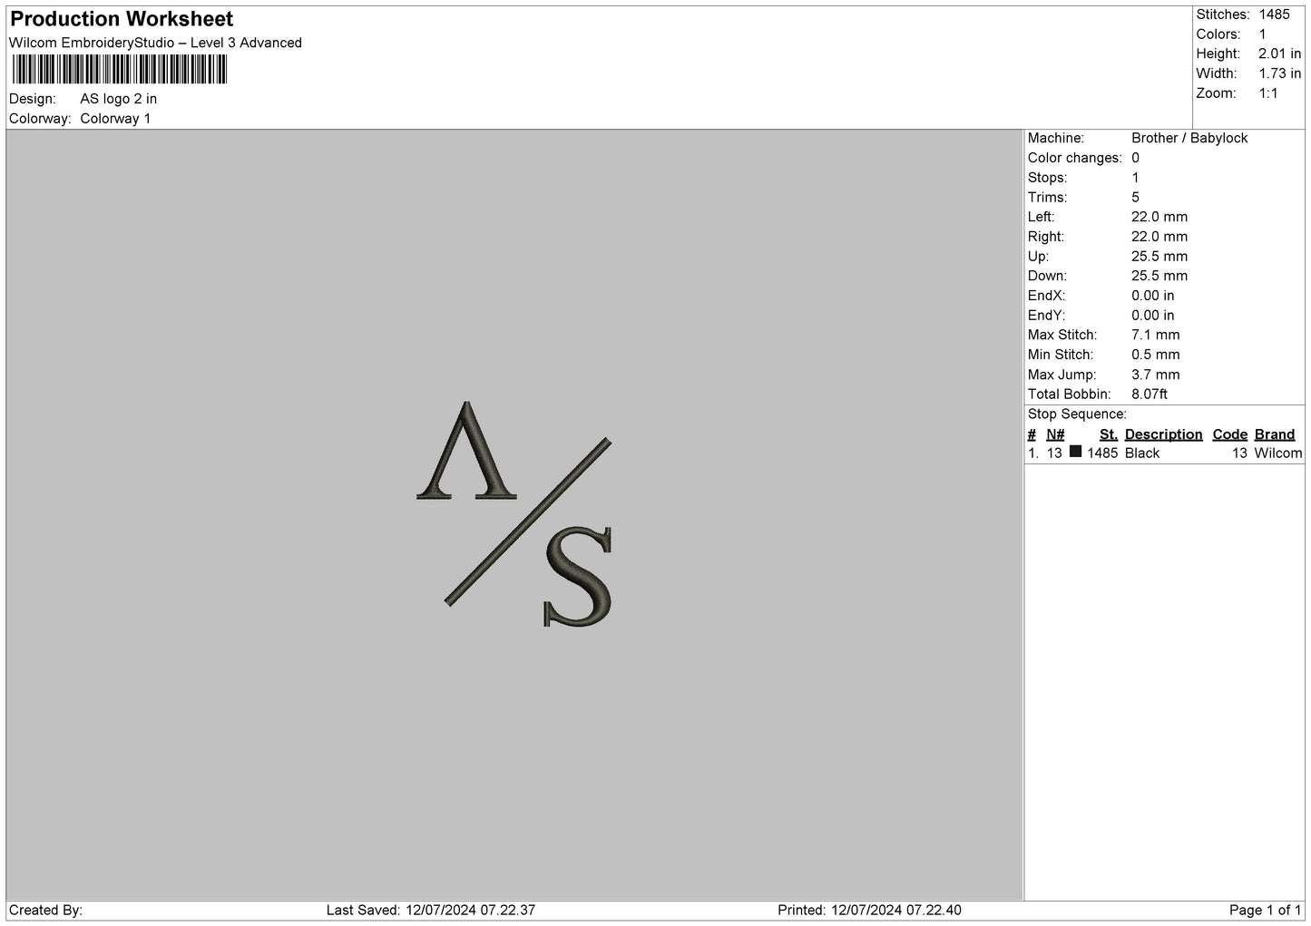The width and height of the screenshot is (1311, 926).
Task: Click 'Page 1 of 1' in footer
Action: (1266, 911)
